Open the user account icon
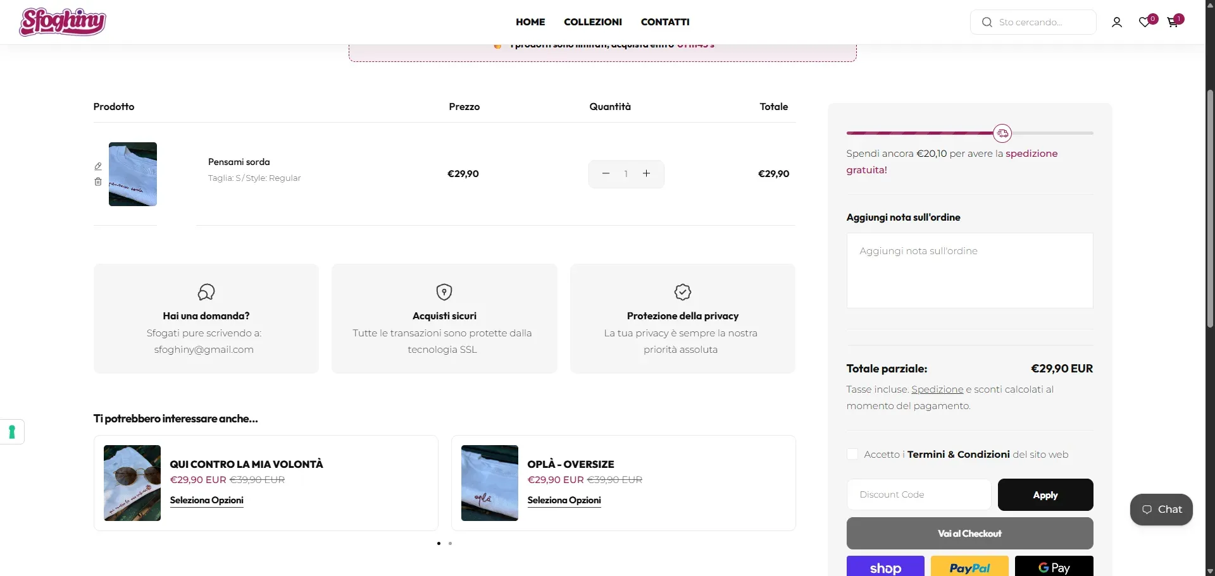This screenshot has height=576, width=1215. tap(1117, 22)
